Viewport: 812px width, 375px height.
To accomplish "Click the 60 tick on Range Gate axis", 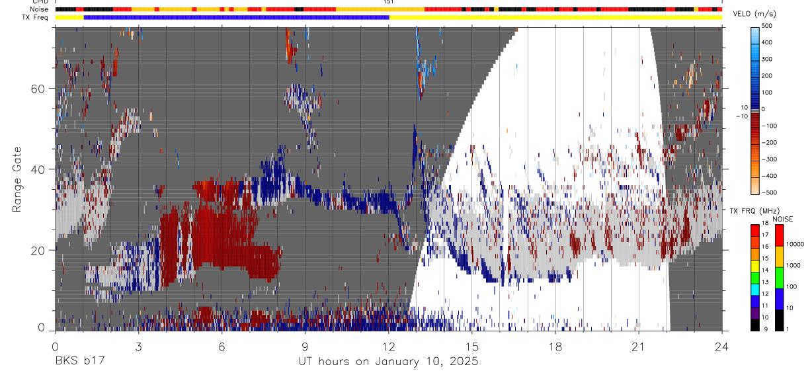I will tap(40, 89).
